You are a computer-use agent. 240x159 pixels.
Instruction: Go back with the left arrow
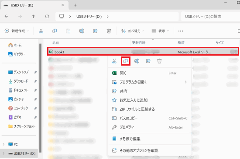point(7,17)
